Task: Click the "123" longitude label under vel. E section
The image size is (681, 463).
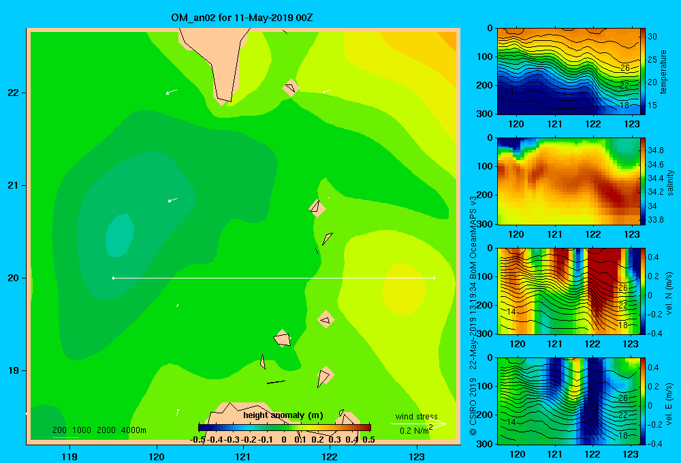Action: (x=631, y=454)
